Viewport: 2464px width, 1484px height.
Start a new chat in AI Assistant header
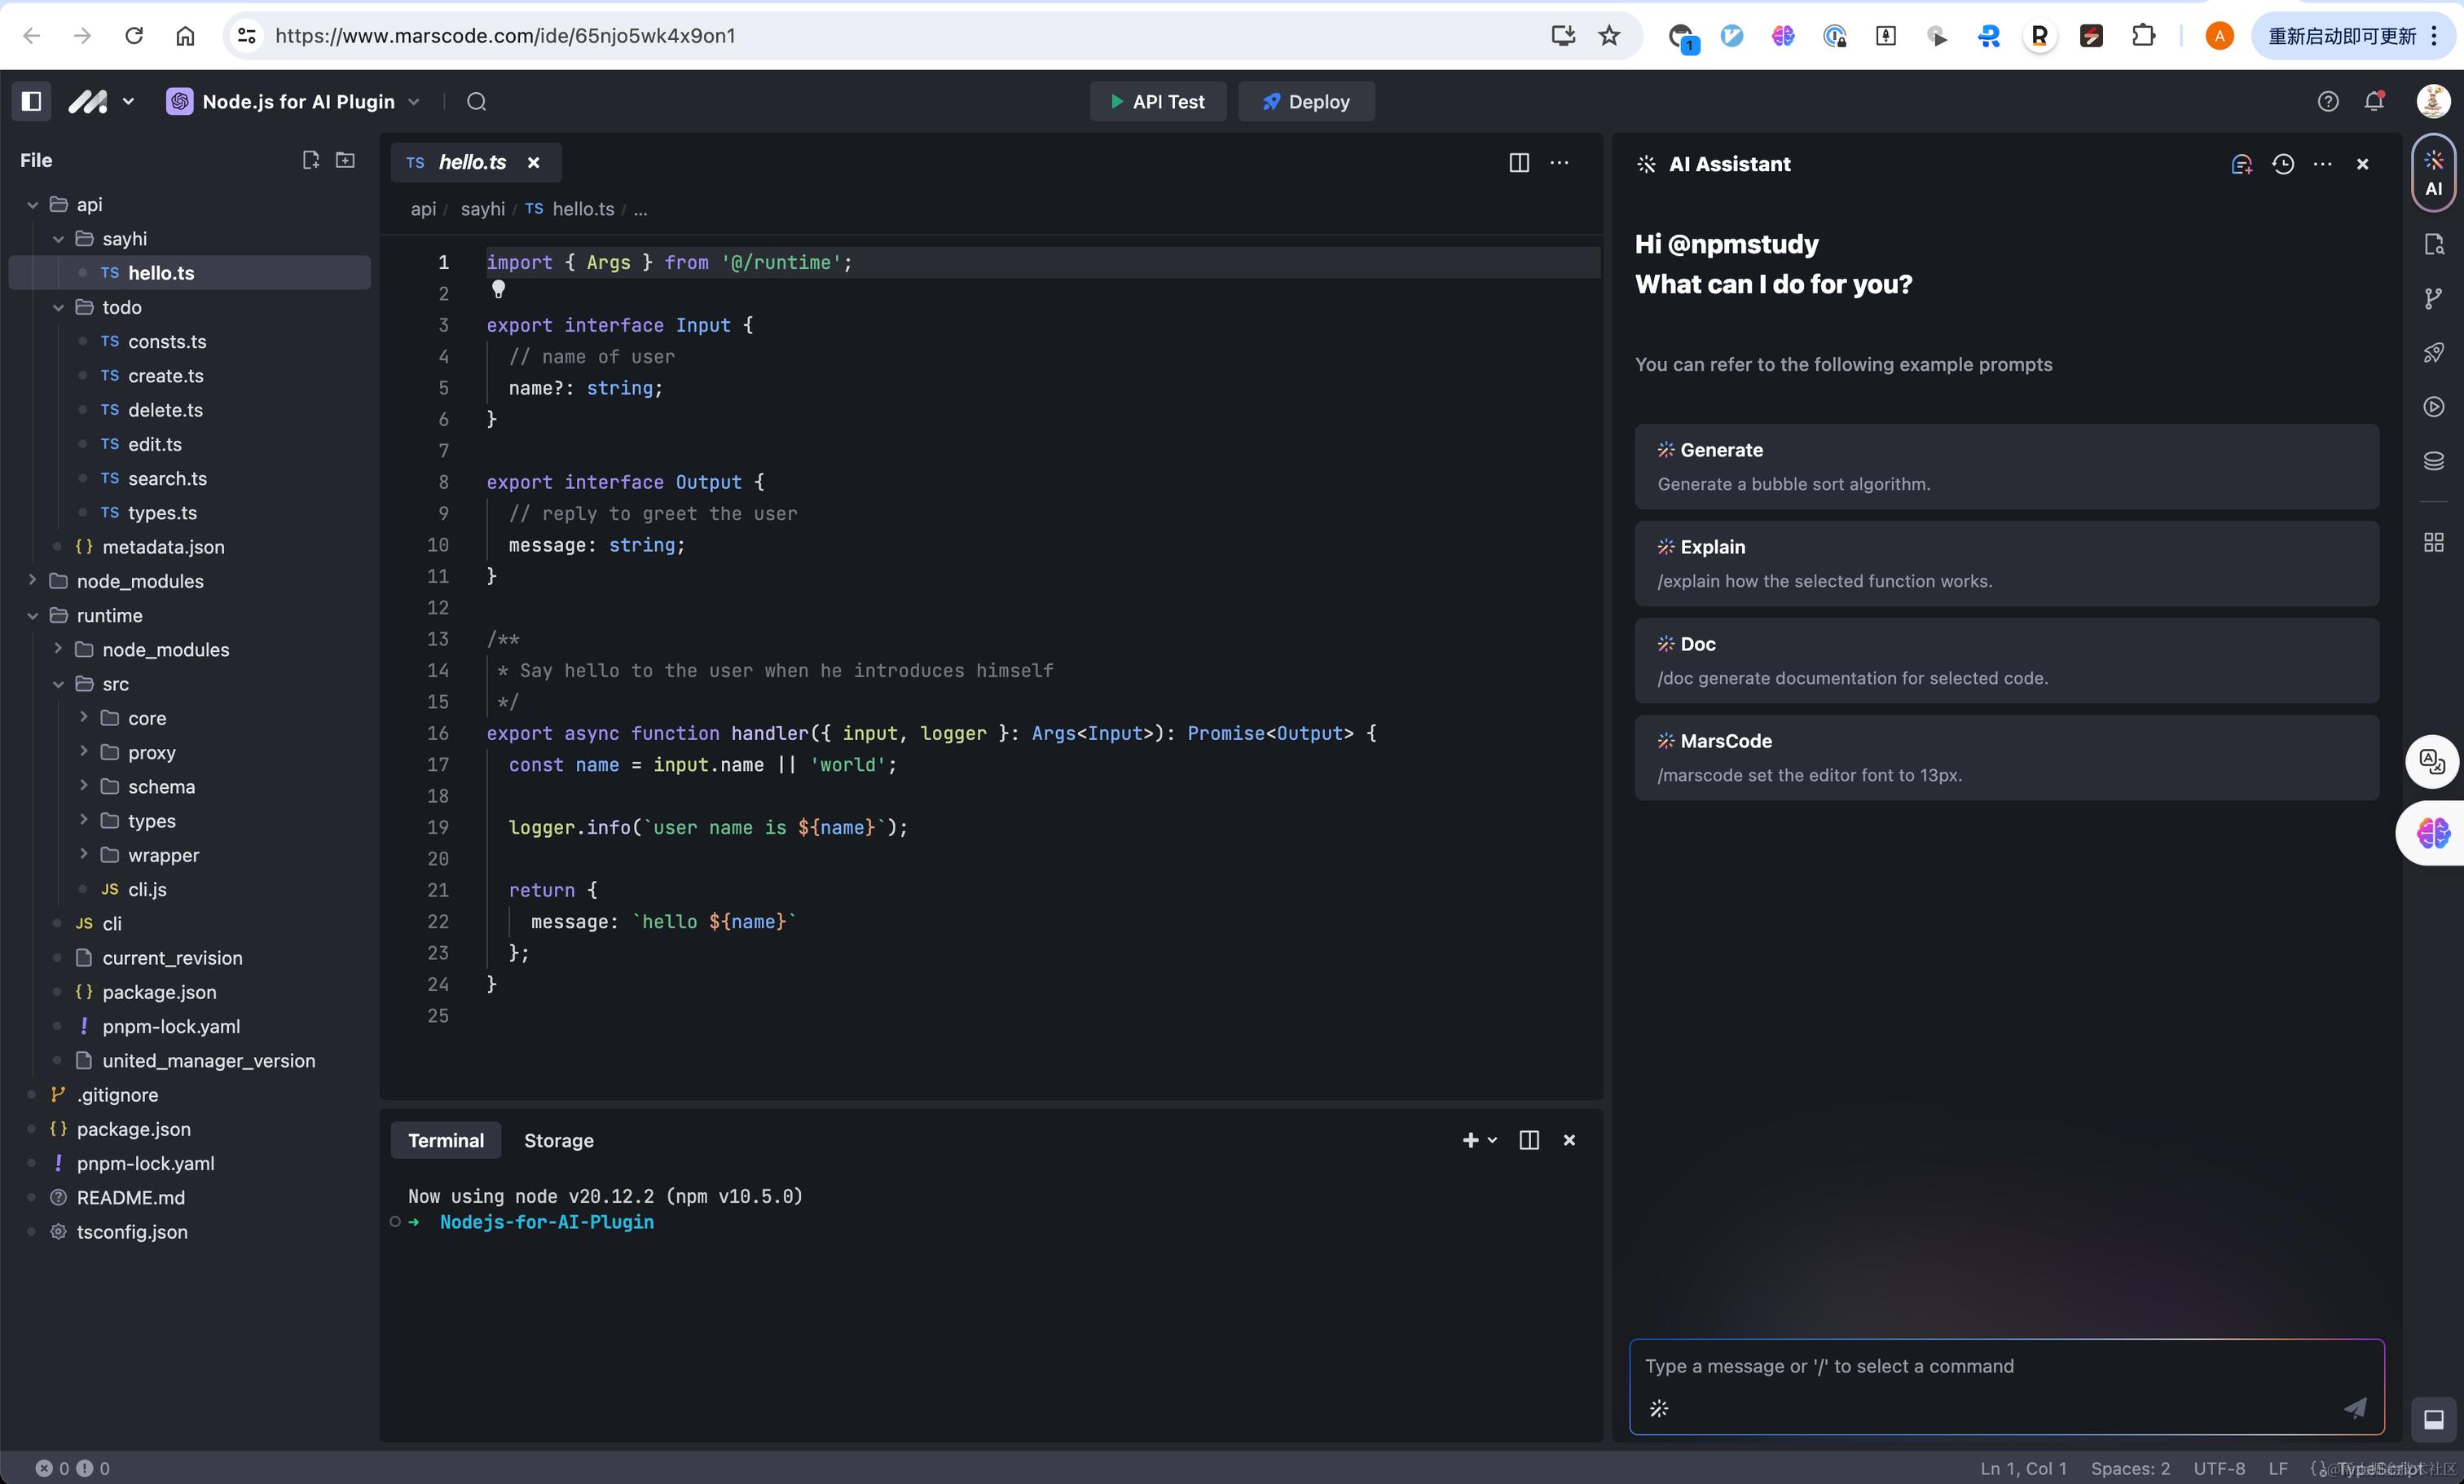(x=2242, y=164)
